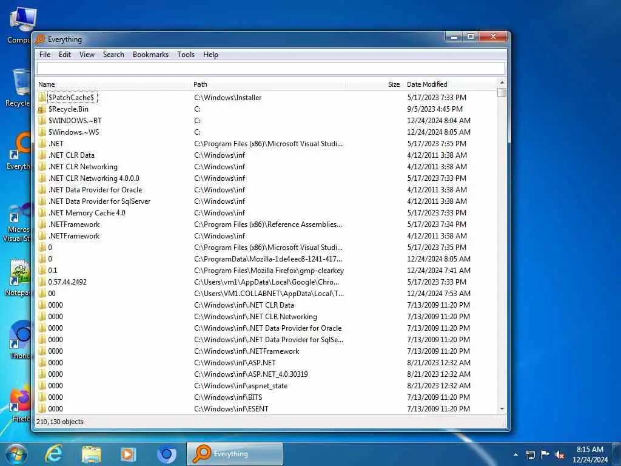
Task: Click the Everything taskbar button
Action: 235,454
